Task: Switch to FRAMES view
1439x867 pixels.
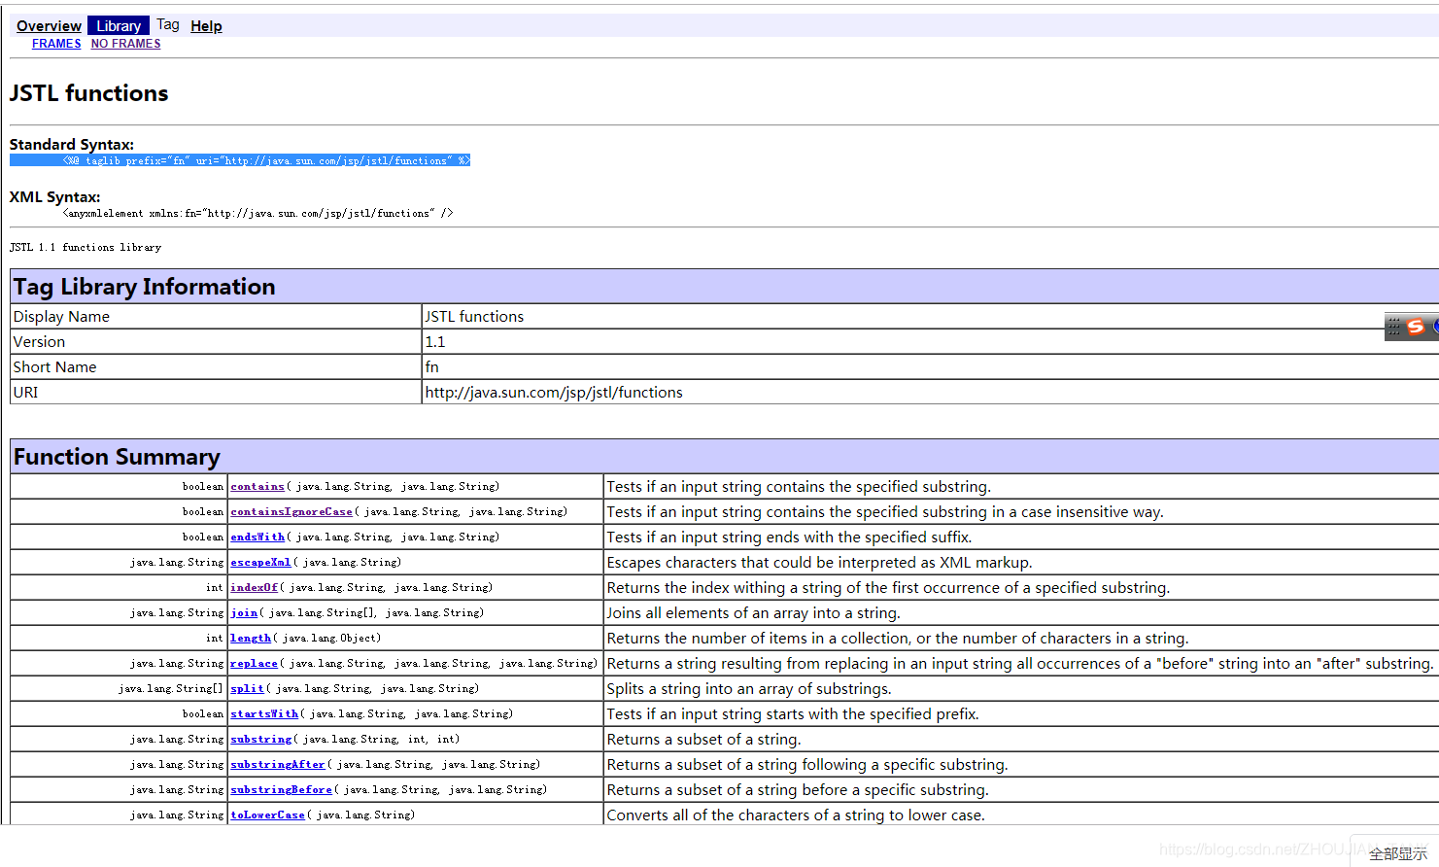Action: [56, 44]
